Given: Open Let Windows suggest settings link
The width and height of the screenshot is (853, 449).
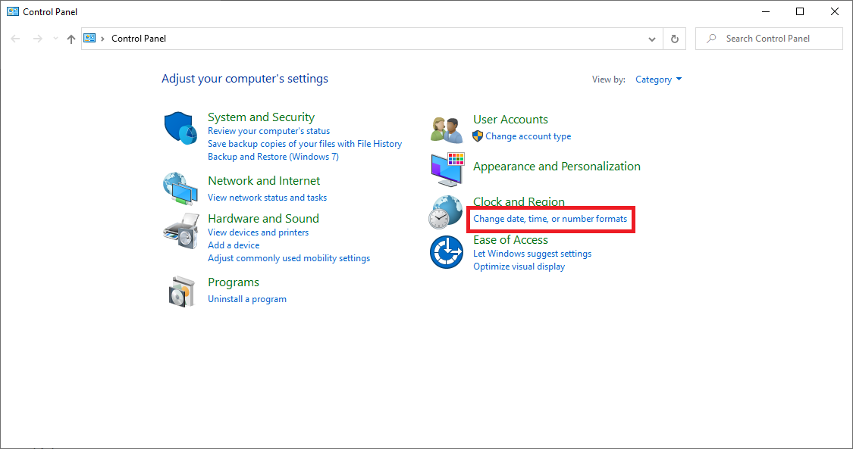Looking at the screenshot, I should pyautogui.click(x=532, y=254).
